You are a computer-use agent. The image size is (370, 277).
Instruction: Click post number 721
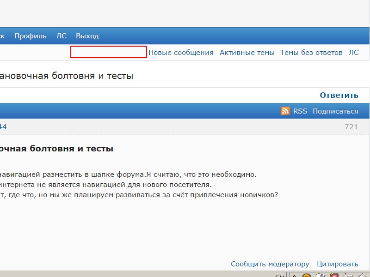(351, 127)
